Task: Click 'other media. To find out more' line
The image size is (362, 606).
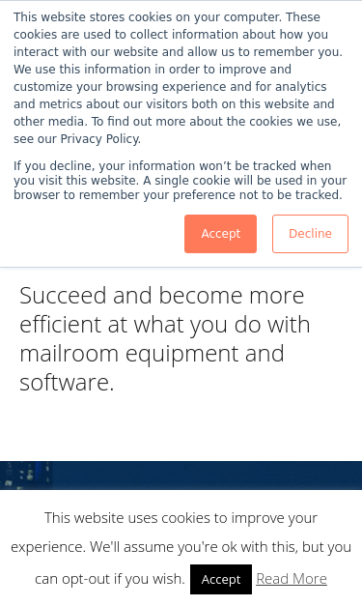Action: (178, 122)
